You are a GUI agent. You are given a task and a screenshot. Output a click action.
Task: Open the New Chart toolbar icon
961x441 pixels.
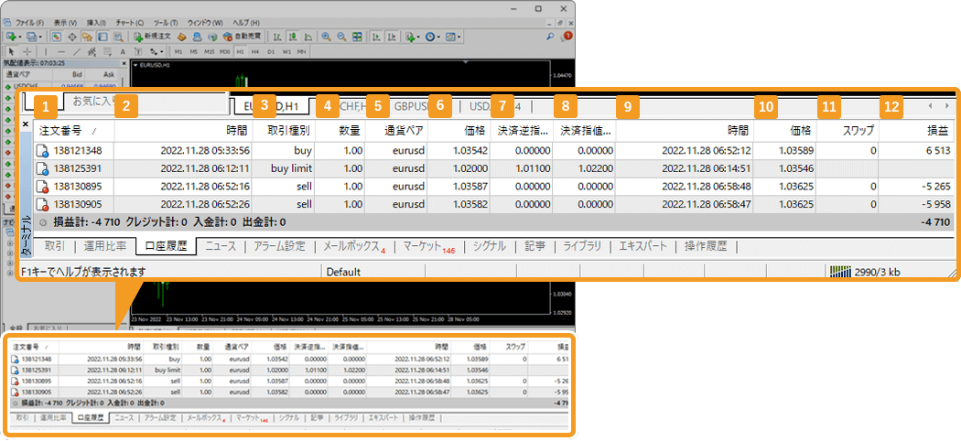point(10,37)
